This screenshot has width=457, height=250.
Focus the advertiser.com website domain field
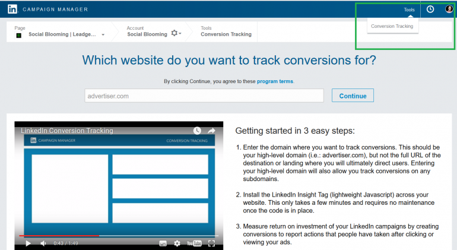pos(204,96)
